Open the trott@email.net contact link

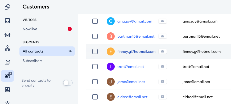coord(131,67)
